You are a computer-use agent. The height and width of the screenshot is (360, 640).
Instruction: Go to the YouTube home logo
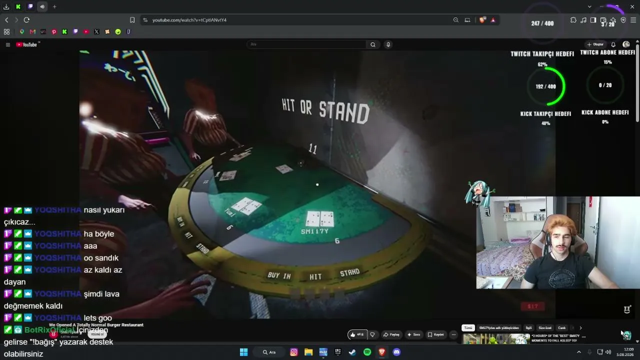26,44
